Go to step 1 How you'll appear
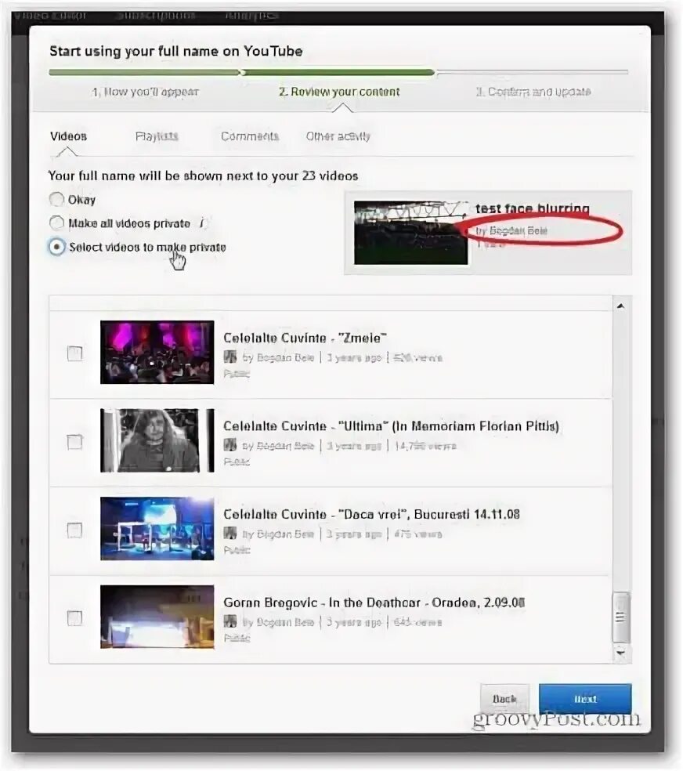Image resolution: width=683 pixels, height=771 pixels. click(146, 92)
